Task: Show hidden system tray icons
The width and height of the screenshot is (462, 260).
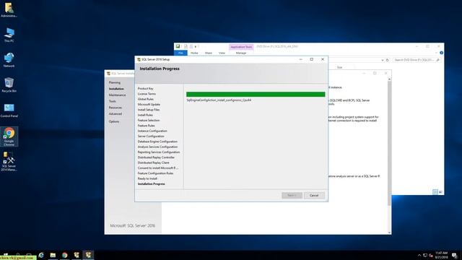Action: pos(419,255)
